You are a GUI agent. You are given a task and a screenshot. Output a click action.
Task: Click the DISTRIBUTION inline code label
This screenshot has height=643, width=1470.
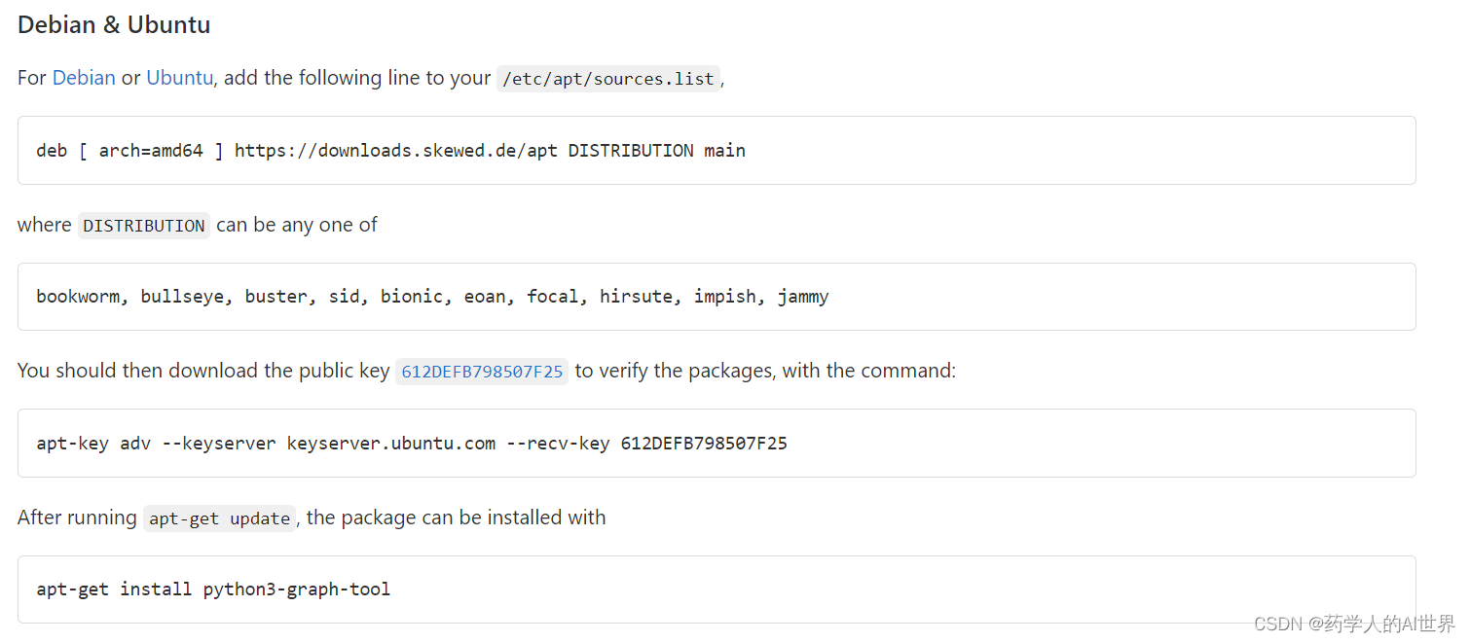pos(144,226)
